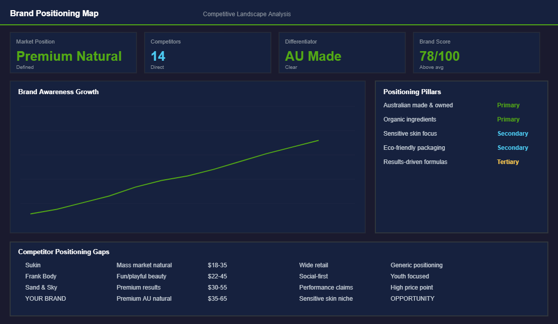Viewport: 558px width, 324px height.
Task: Click Secondary tag beside Sensitive skin focus
Action: coord(512,134)
